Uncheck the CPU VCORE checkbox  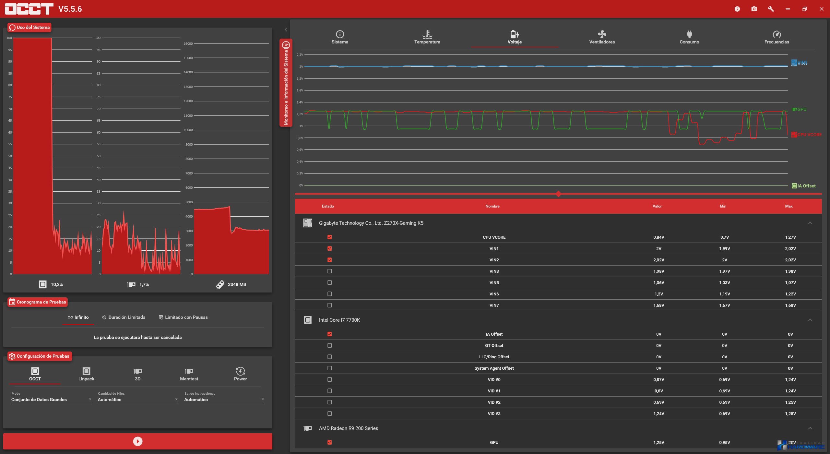(329, 237)
